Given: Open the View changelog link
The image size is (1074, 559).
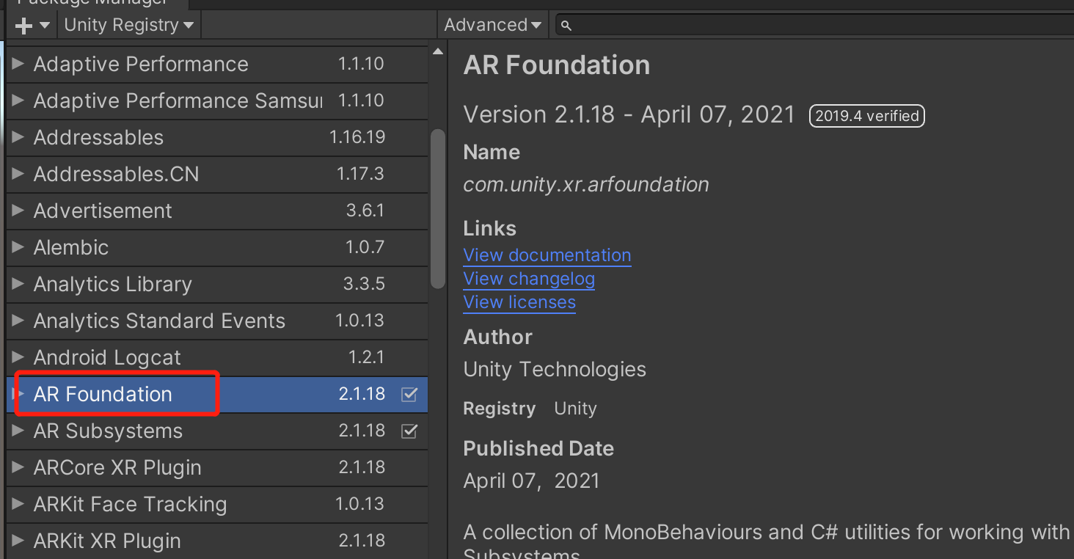Looking at the screenshot, I should pyautogui.click(x=529, y=279).
